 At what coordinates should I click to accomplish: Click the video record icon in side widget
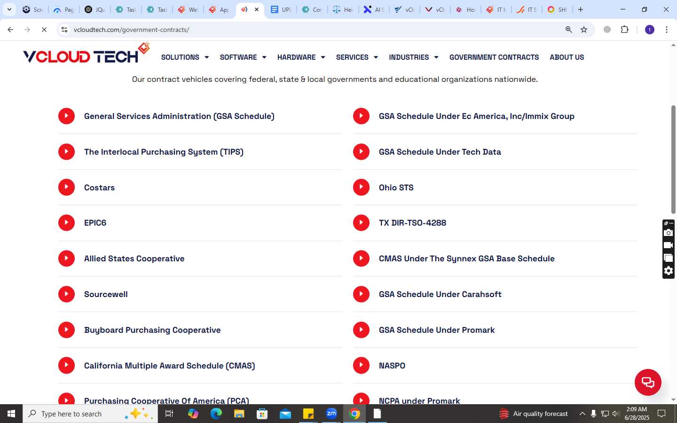pos(668,245)
